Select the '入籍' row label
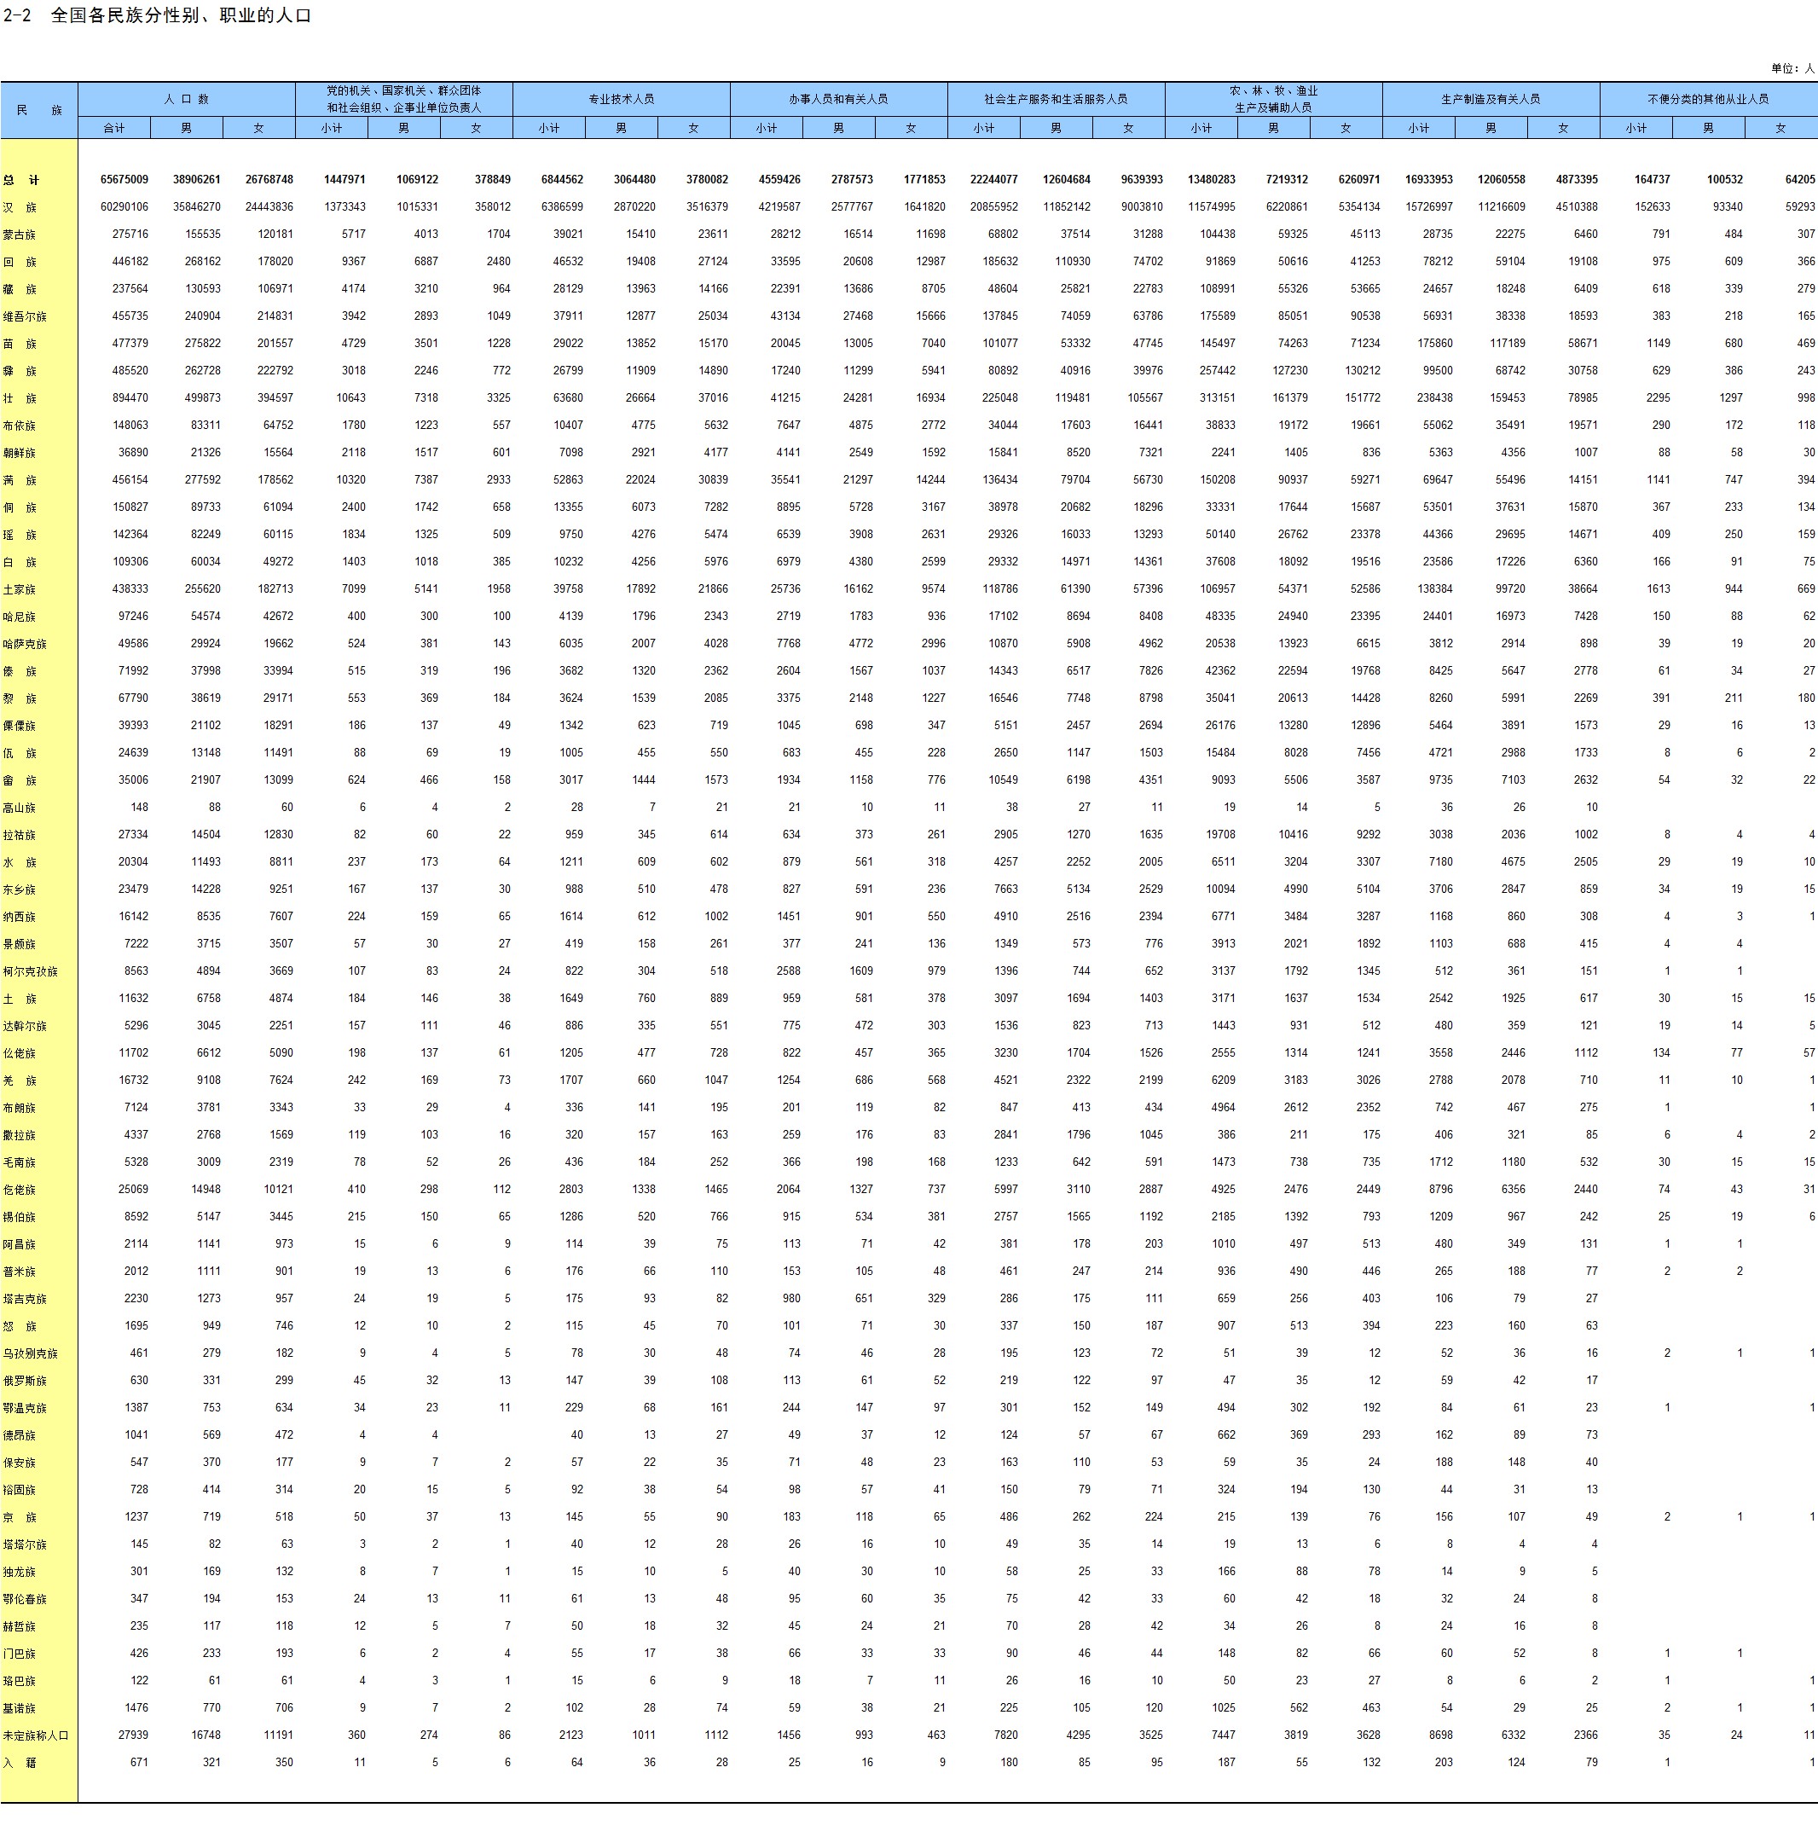This screenshot has height=1831, width=1818. click(x=20, y=1764)
